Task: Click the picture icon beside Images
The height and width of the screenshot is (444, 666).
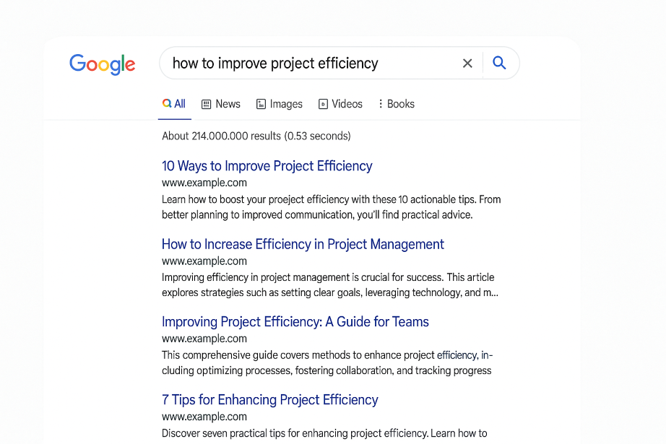Action: coord(261,104)
